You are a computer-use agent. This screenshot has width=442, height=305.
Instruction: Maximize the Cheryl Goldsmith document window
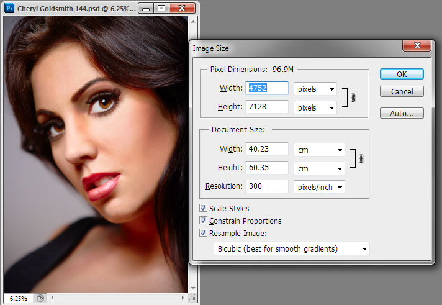coord(161,9)
